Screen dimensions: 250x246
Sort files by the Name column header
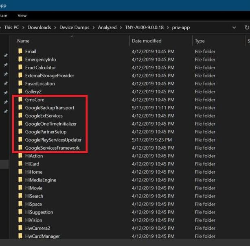tap(23, 41)
